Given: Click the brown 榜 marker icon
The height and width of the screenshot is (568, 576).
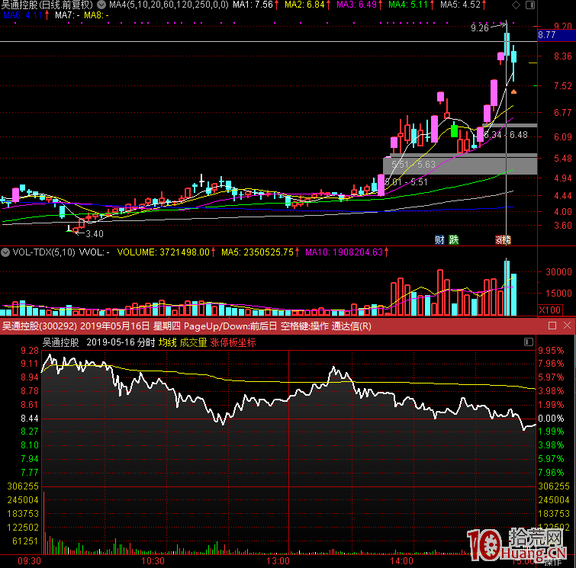Looking at the screenshot, I should (507, 239).
